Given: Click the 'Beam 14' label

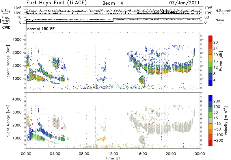Looking at the screenshot, I should pyautogui.click(x=113, y=3).
